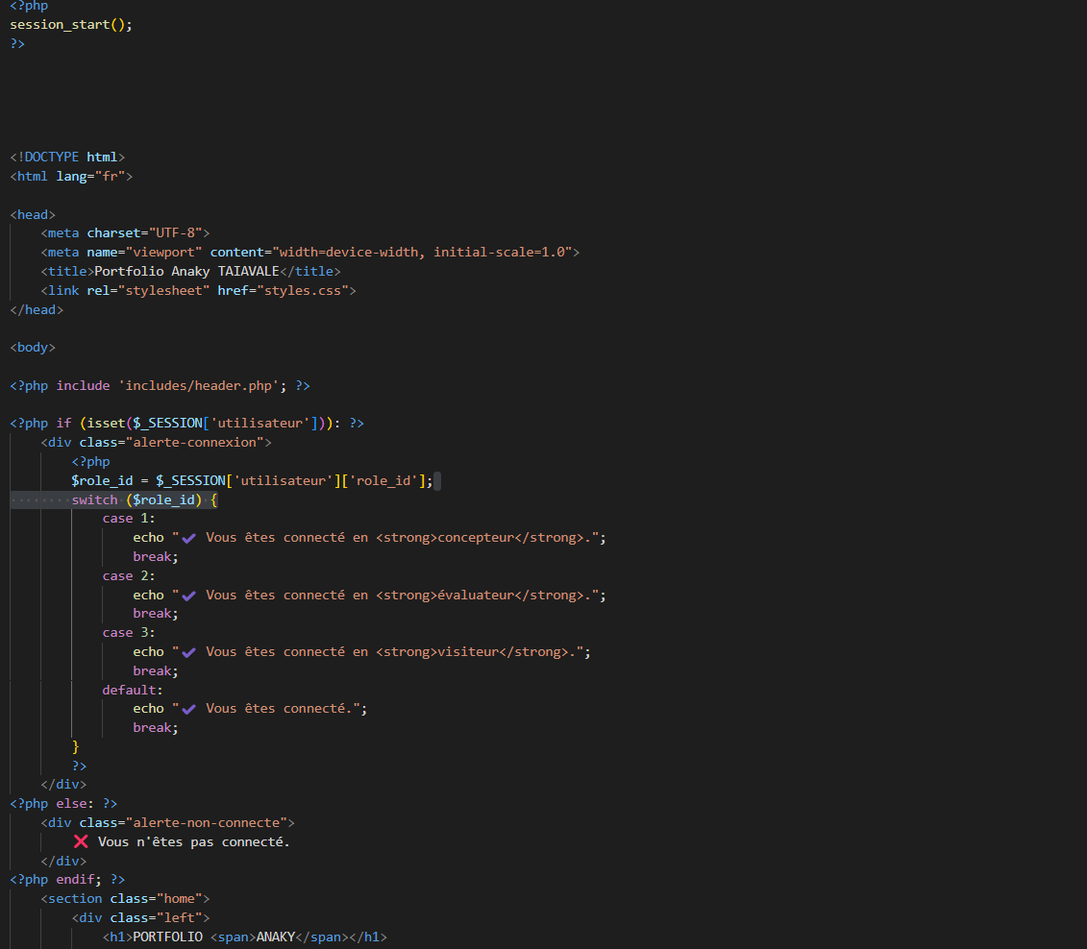
Task: Click the switch block's yellow closing curly brace
Action: click(x=76, y=746)
